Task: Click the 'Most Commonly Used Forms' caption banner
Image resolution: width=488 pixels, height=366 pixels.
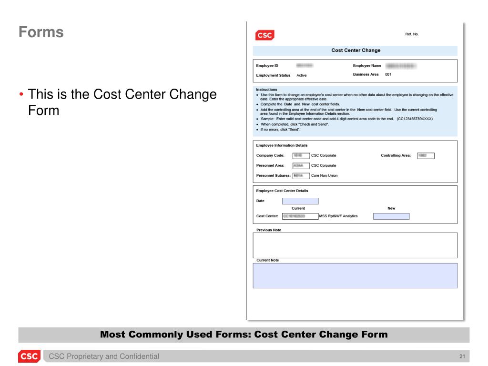Action: tap(244, 335)
